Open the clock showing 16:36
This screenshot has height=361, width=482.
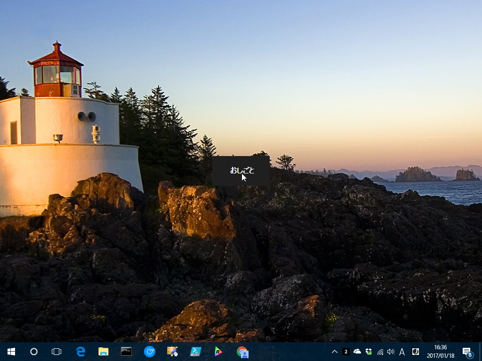[x=441, y=352]
